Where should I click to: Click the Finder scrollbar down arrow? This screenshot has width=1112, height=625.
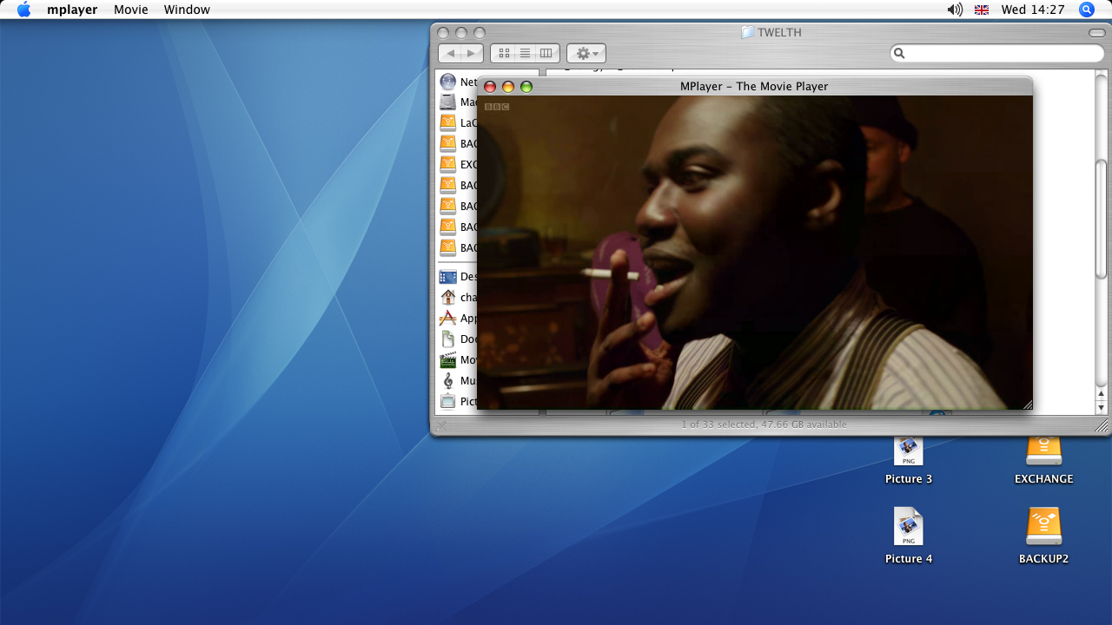pyautogui.click(x=1102, y=407)
